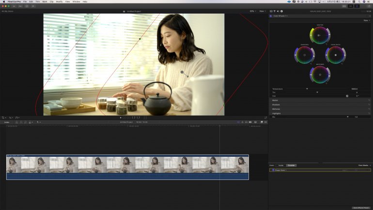
Task: Open the Modify menu
Action: [x=59, y=1]
